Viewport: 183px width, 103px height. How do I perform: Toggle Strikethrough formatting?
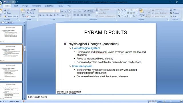(x=51, y=15)
